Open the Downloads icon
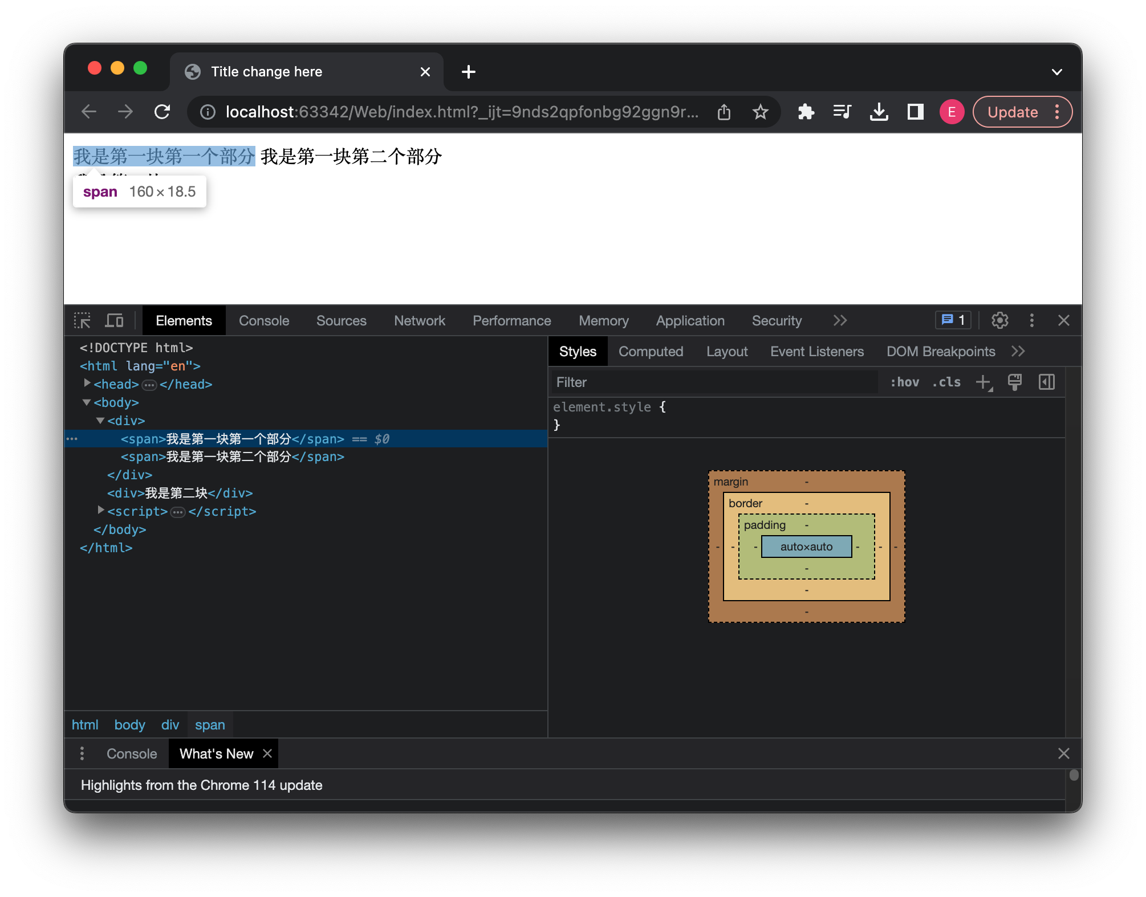1146x897 pixels. tap(879, 112)
